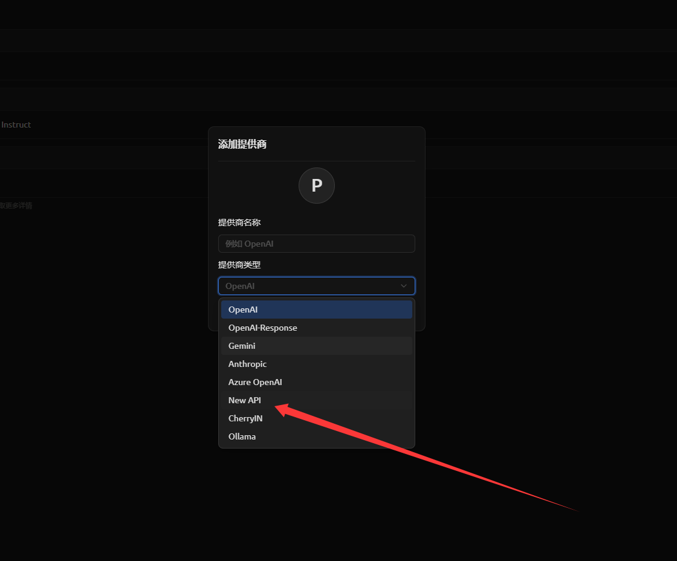Image resolution: width=677 pixels, height=561 pixels.
Task: Click the 提供商类型 label
Action: [x=239, y=265]
